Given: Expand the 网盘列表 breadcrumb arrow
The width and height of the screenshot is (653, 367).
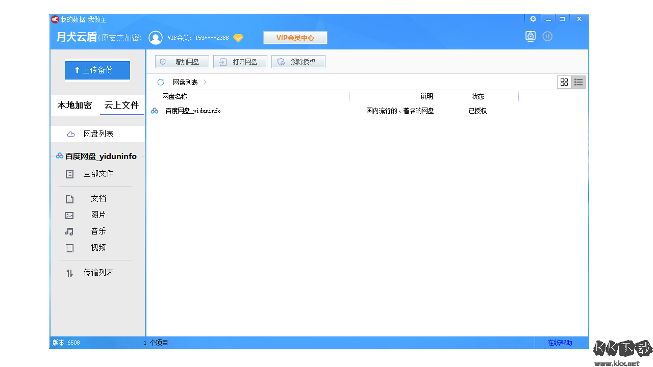Looking at the screenshot, I should (205, 82).
